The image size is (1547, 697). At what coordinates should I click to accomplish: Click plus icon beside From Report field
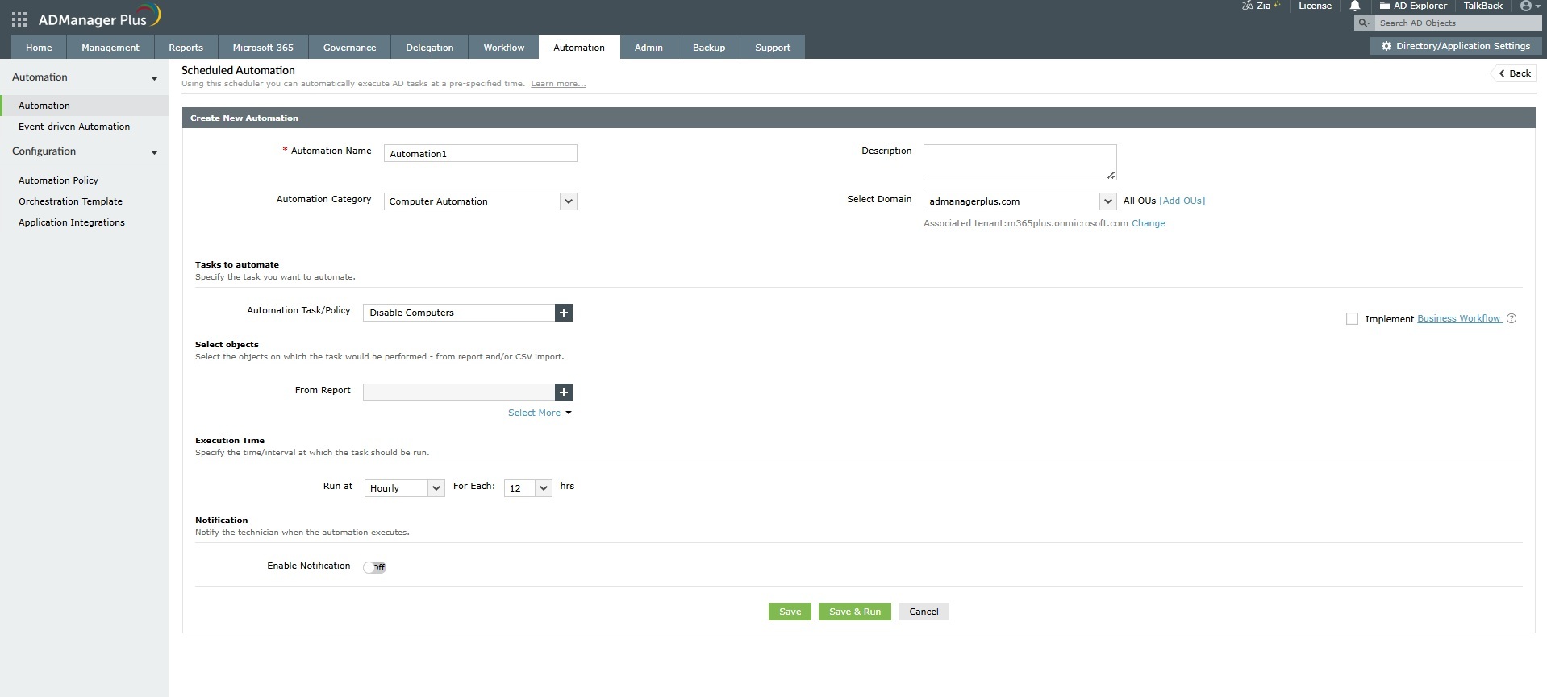point(564,392)
